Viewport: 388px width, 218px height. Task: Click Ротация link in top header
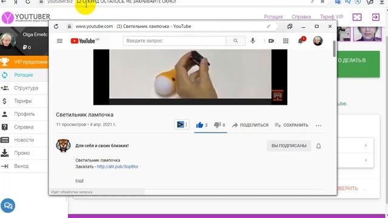(273, 17)
